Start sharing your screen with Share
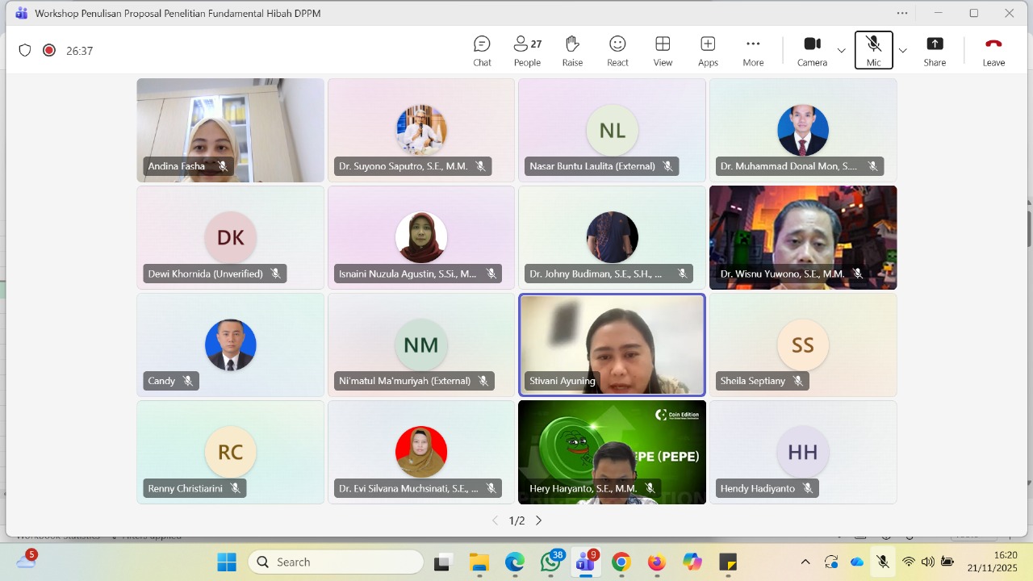 pyautogui.click(x=935, y=50)
